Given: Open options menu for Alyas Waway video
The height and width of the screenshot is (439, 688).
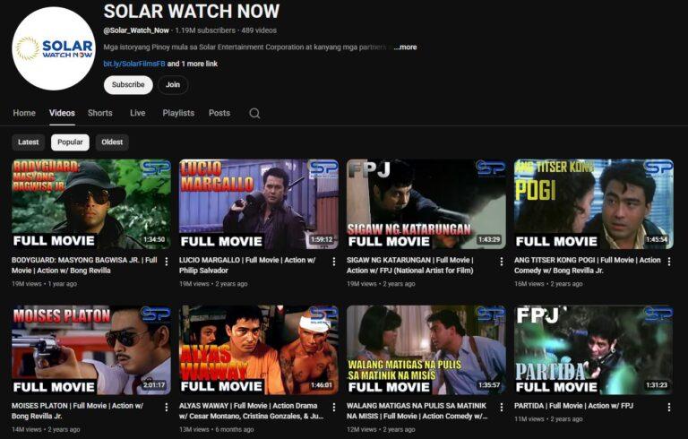Looking at the screenshot, I should (x=334, y=408).
